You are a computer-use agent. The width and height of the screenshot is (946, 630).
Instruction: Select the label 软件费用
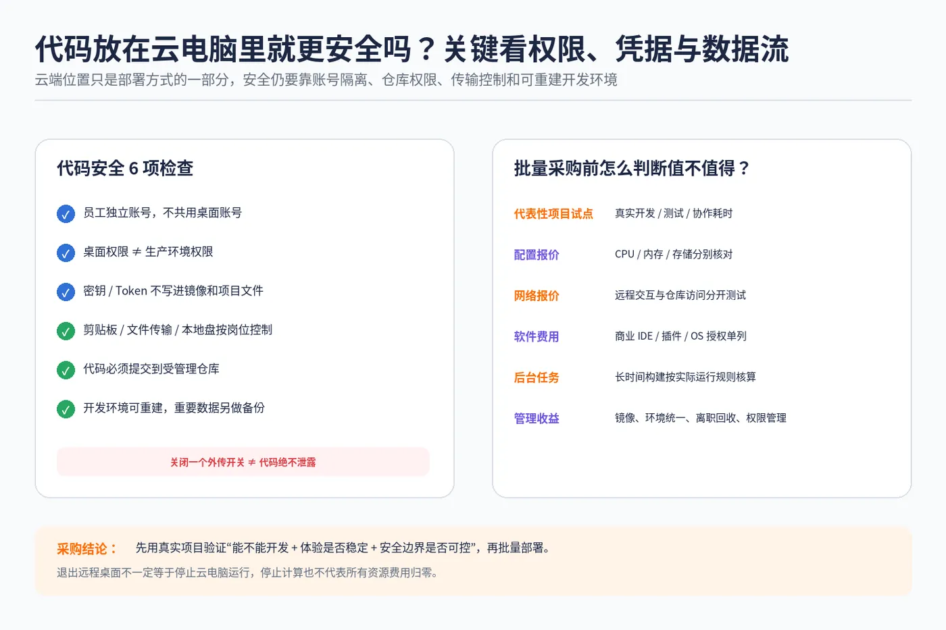click(537, 336)
